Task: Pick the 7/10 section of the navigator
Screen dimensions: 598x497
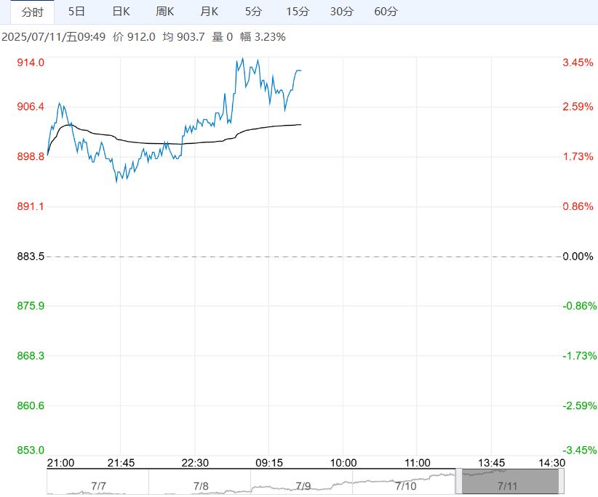Action: [404, 482]
